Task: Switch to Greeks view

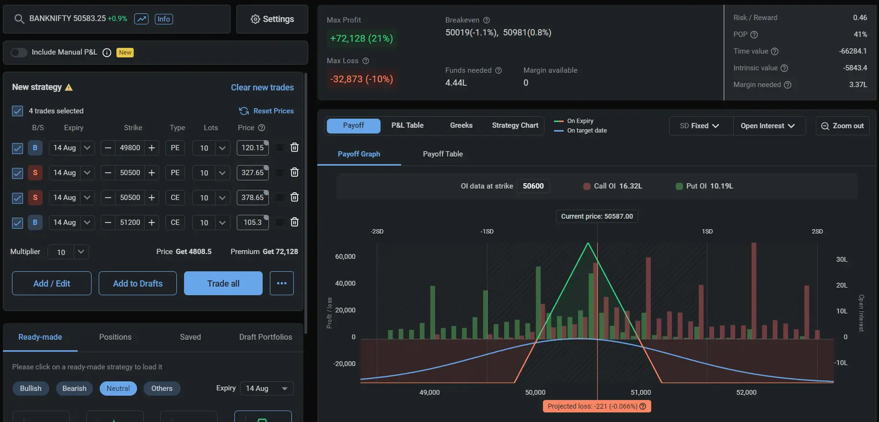Action: 461,125
